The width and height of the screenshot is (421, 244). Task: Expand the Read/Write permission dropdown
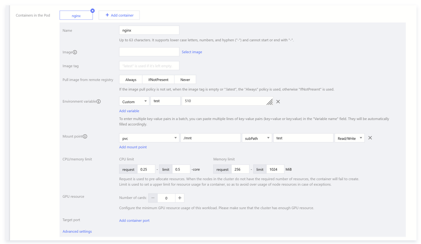tap(349, 138)
